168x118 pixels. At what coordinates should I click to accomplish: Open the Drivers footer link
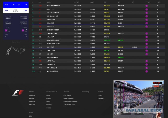48,98
